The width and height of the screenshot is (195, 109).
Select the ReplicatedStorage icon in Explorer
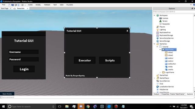click(x=158, y=35)
